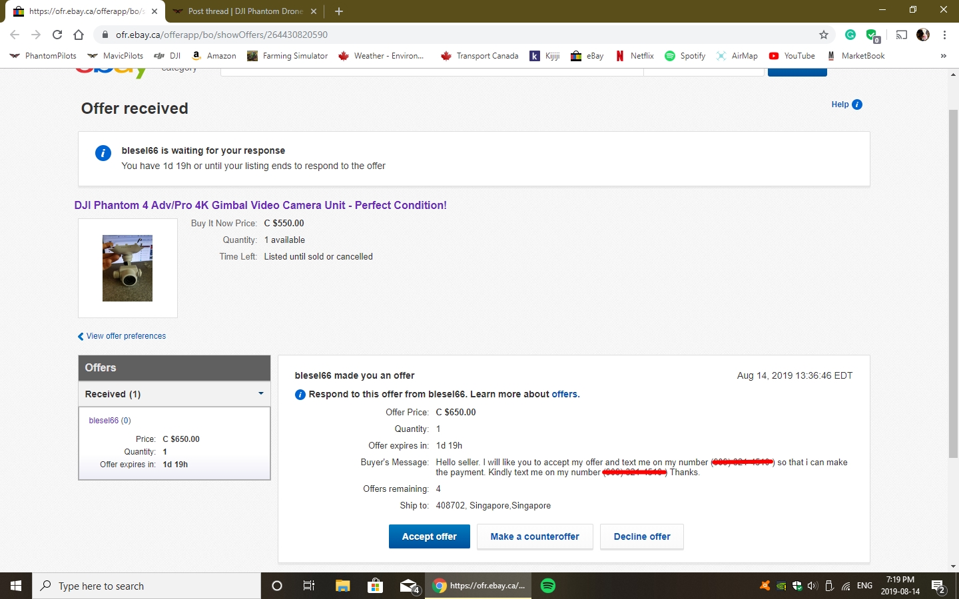This screenshot has height=599, width=959.
Task: Follow the 'offers' learn more link
Action: 565,394
